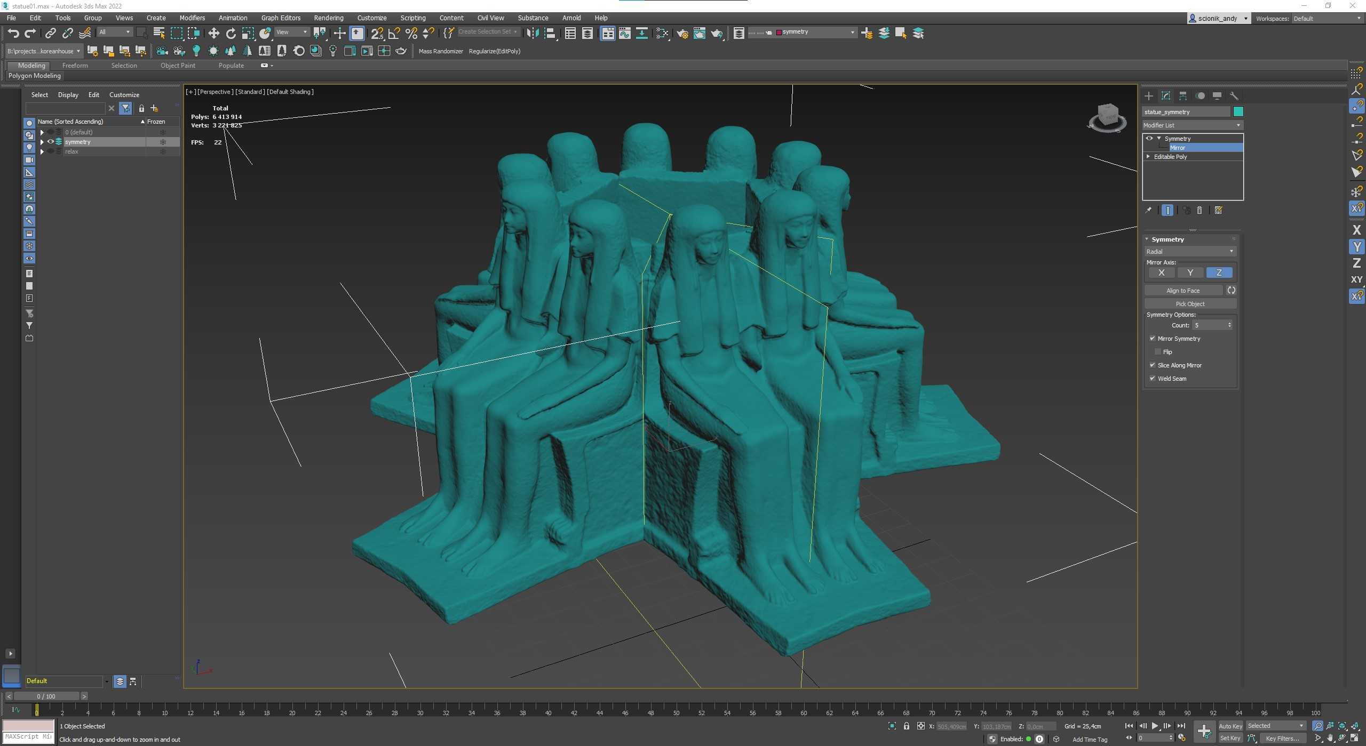Expand the Editable Poly modifier entry

click(x=1150, y=156)
